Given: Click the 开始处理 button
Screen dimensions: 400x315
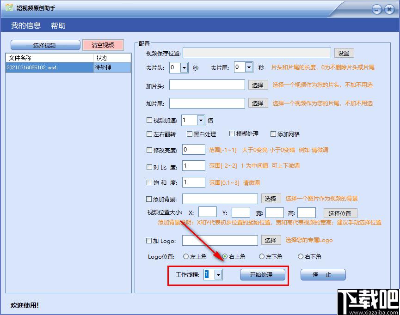Looking at the screenshot, I should [262, 274].
